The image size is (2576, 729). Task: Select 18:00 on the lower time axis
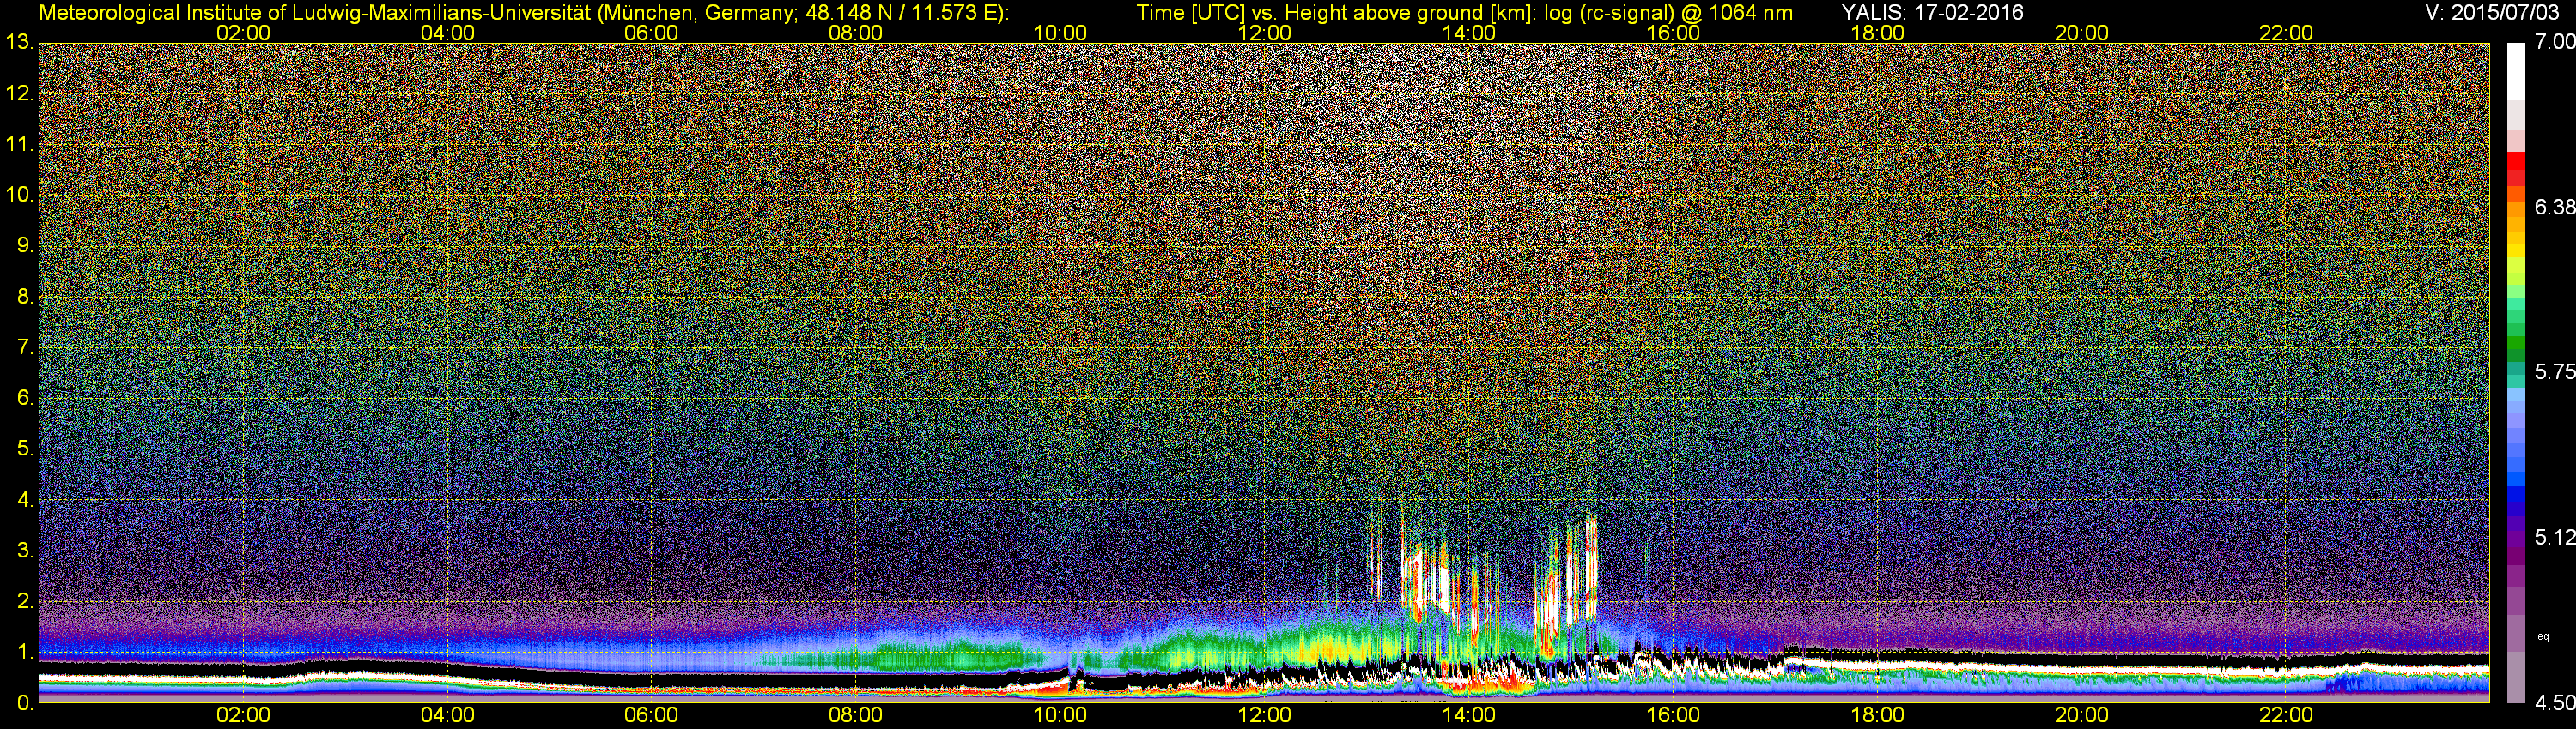pyautogui.click(x=1877, y=715)
